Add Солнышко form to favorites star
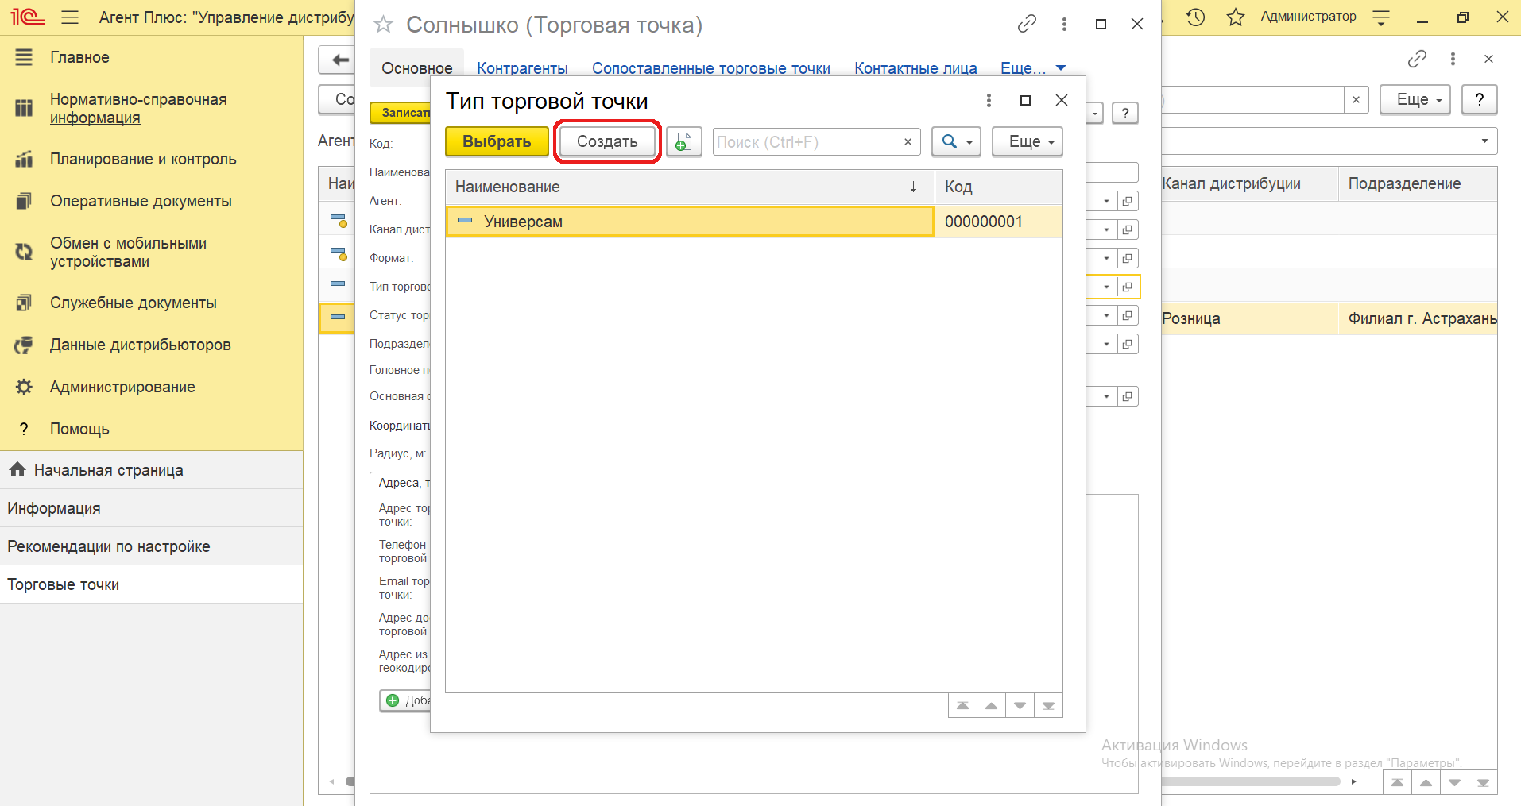 tap(384, 25)
